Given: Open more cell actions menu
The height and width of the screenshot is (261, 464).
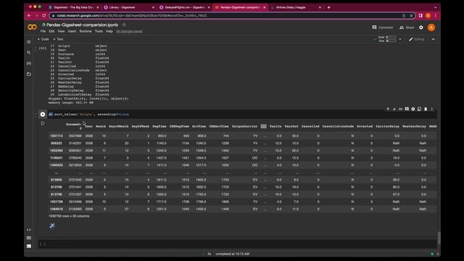Looking at the screenshot, I should (432, 109).
